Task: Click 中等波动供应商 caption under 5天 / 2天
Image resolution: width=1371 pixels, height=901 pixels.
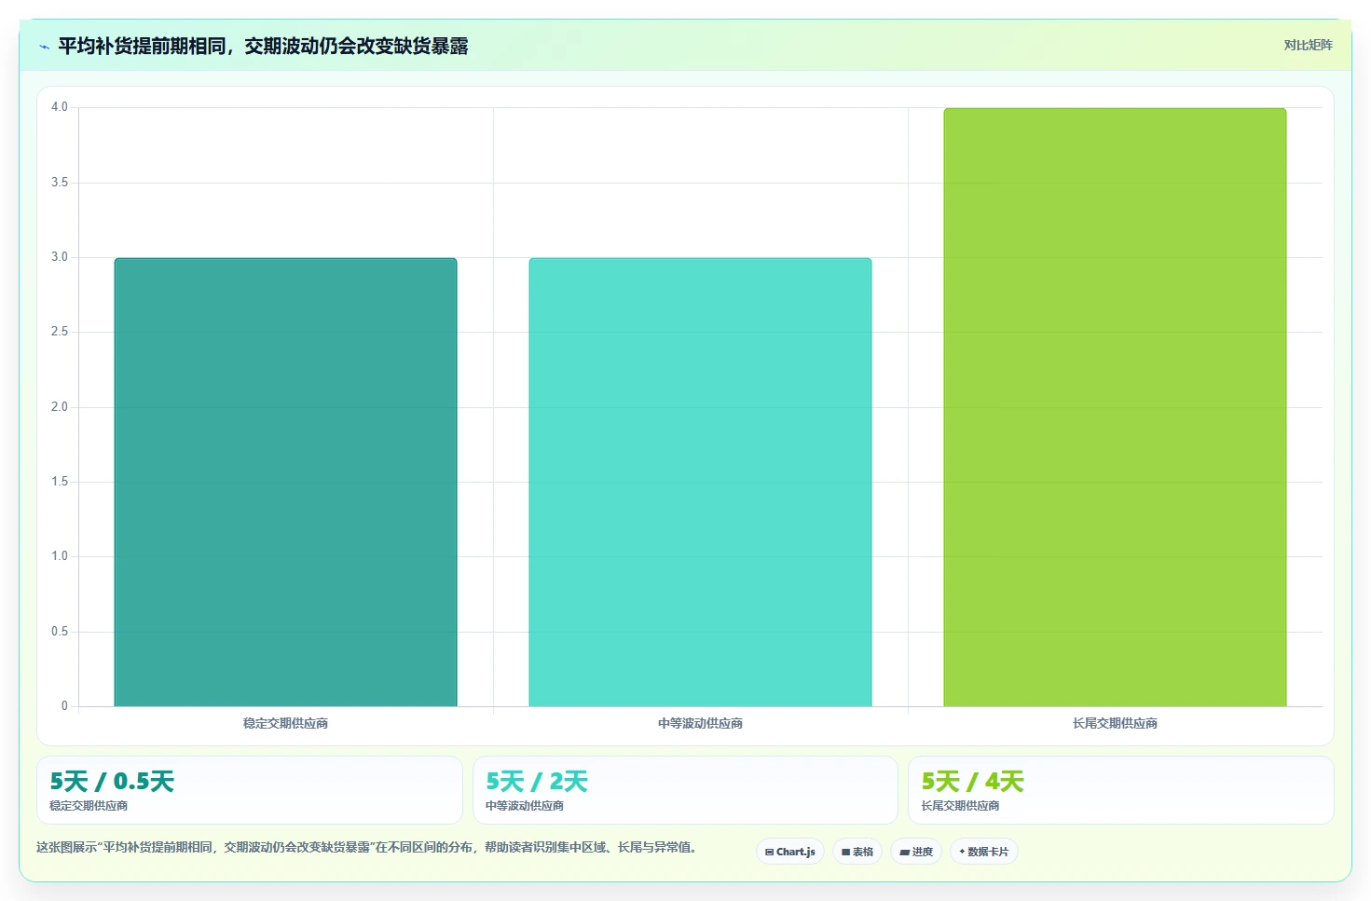Action: coord(525,806)
